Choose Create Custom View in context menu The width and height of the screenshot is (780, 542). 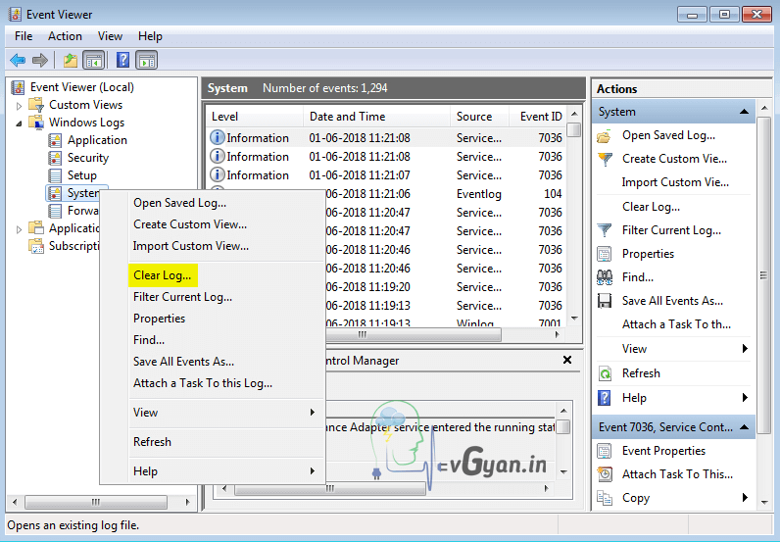(x=190, y=224)
